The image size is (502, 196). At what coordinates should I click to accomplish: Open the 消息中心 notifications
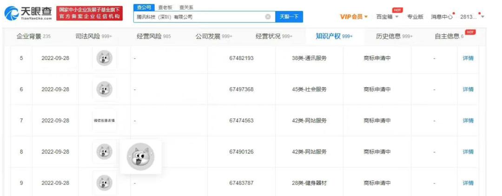[x=442, y=17]
